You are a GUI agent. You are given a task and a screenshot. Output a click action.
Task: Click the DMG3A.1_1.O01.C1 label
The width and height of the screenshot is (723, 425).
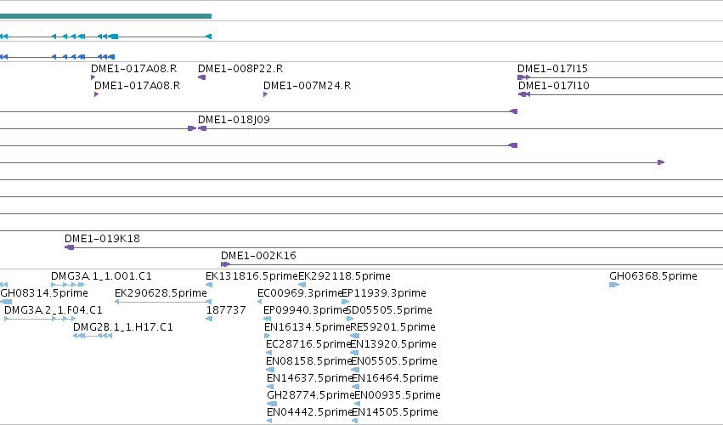[101, 276]
